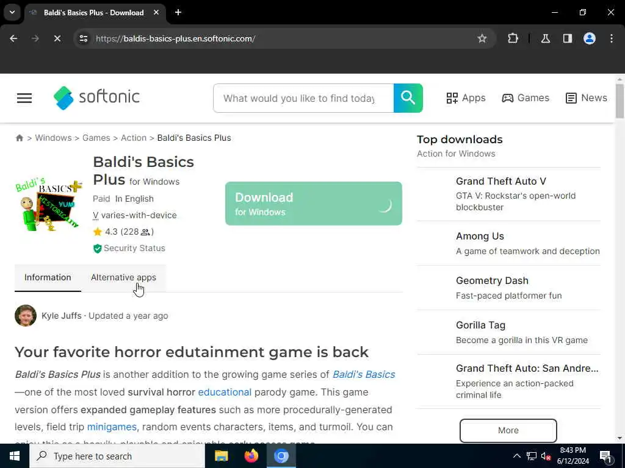This screenshot has width=625, height=468.
Task: Open Chrome Labs flask icon
Action: point(546,38)
